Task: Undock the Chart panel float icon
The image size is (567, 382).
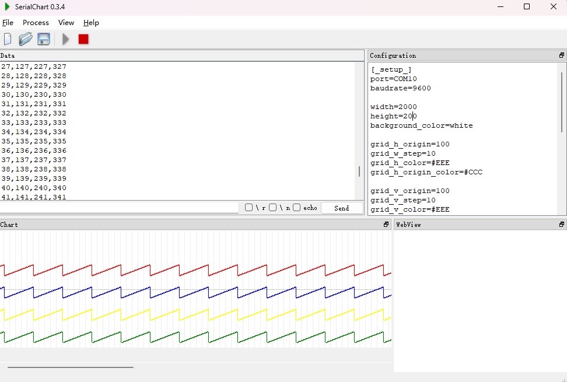Action: pyautogui.click(x=386, y=225)
